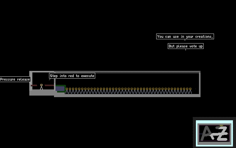Screen dimensions: 236x148
Task: Click the red dotted line left of the stickman
Action: (x=34, y=85)
